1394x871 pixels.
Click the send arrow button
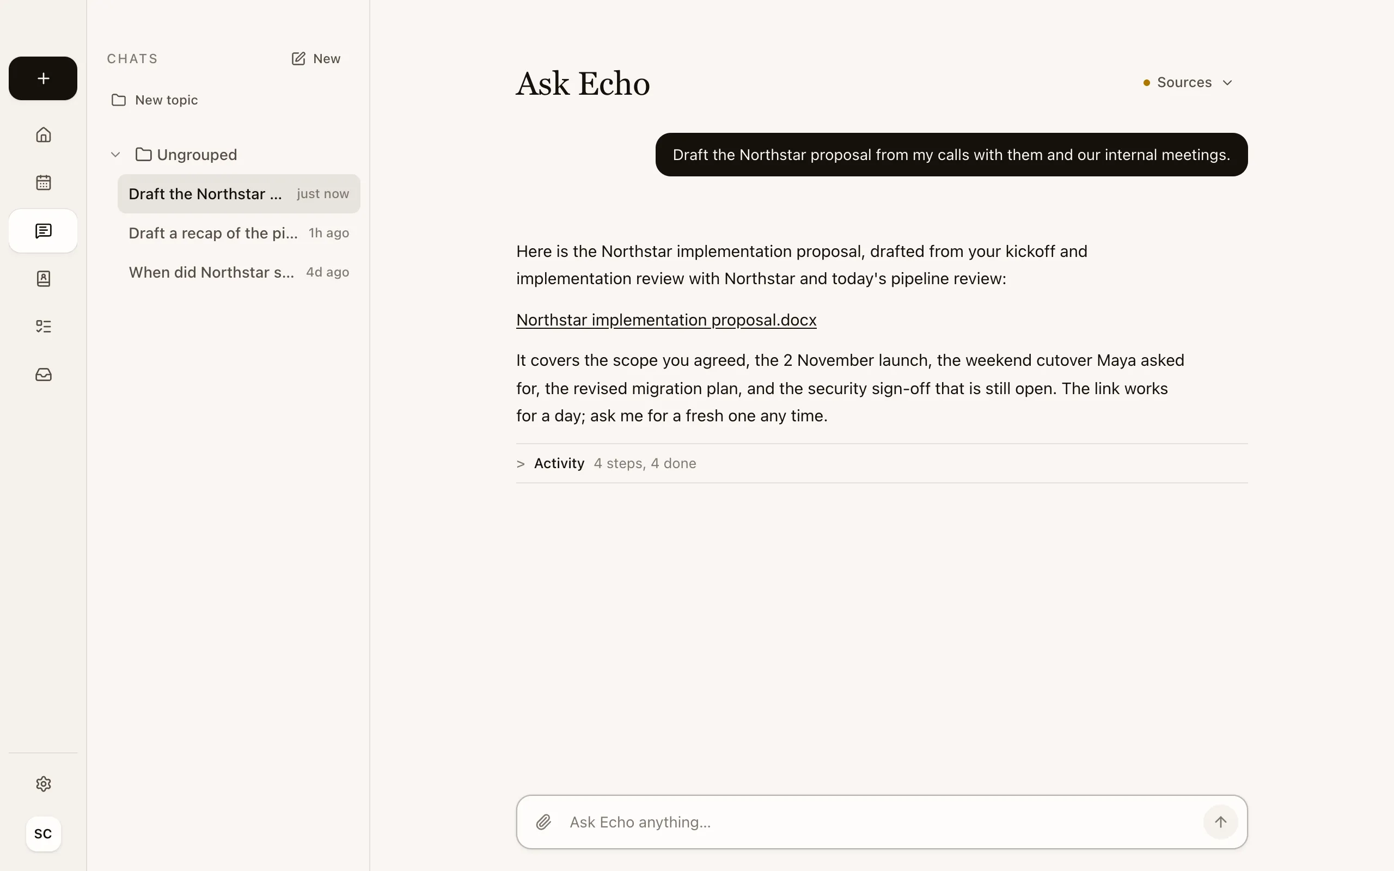click(x=1220, y=822)
